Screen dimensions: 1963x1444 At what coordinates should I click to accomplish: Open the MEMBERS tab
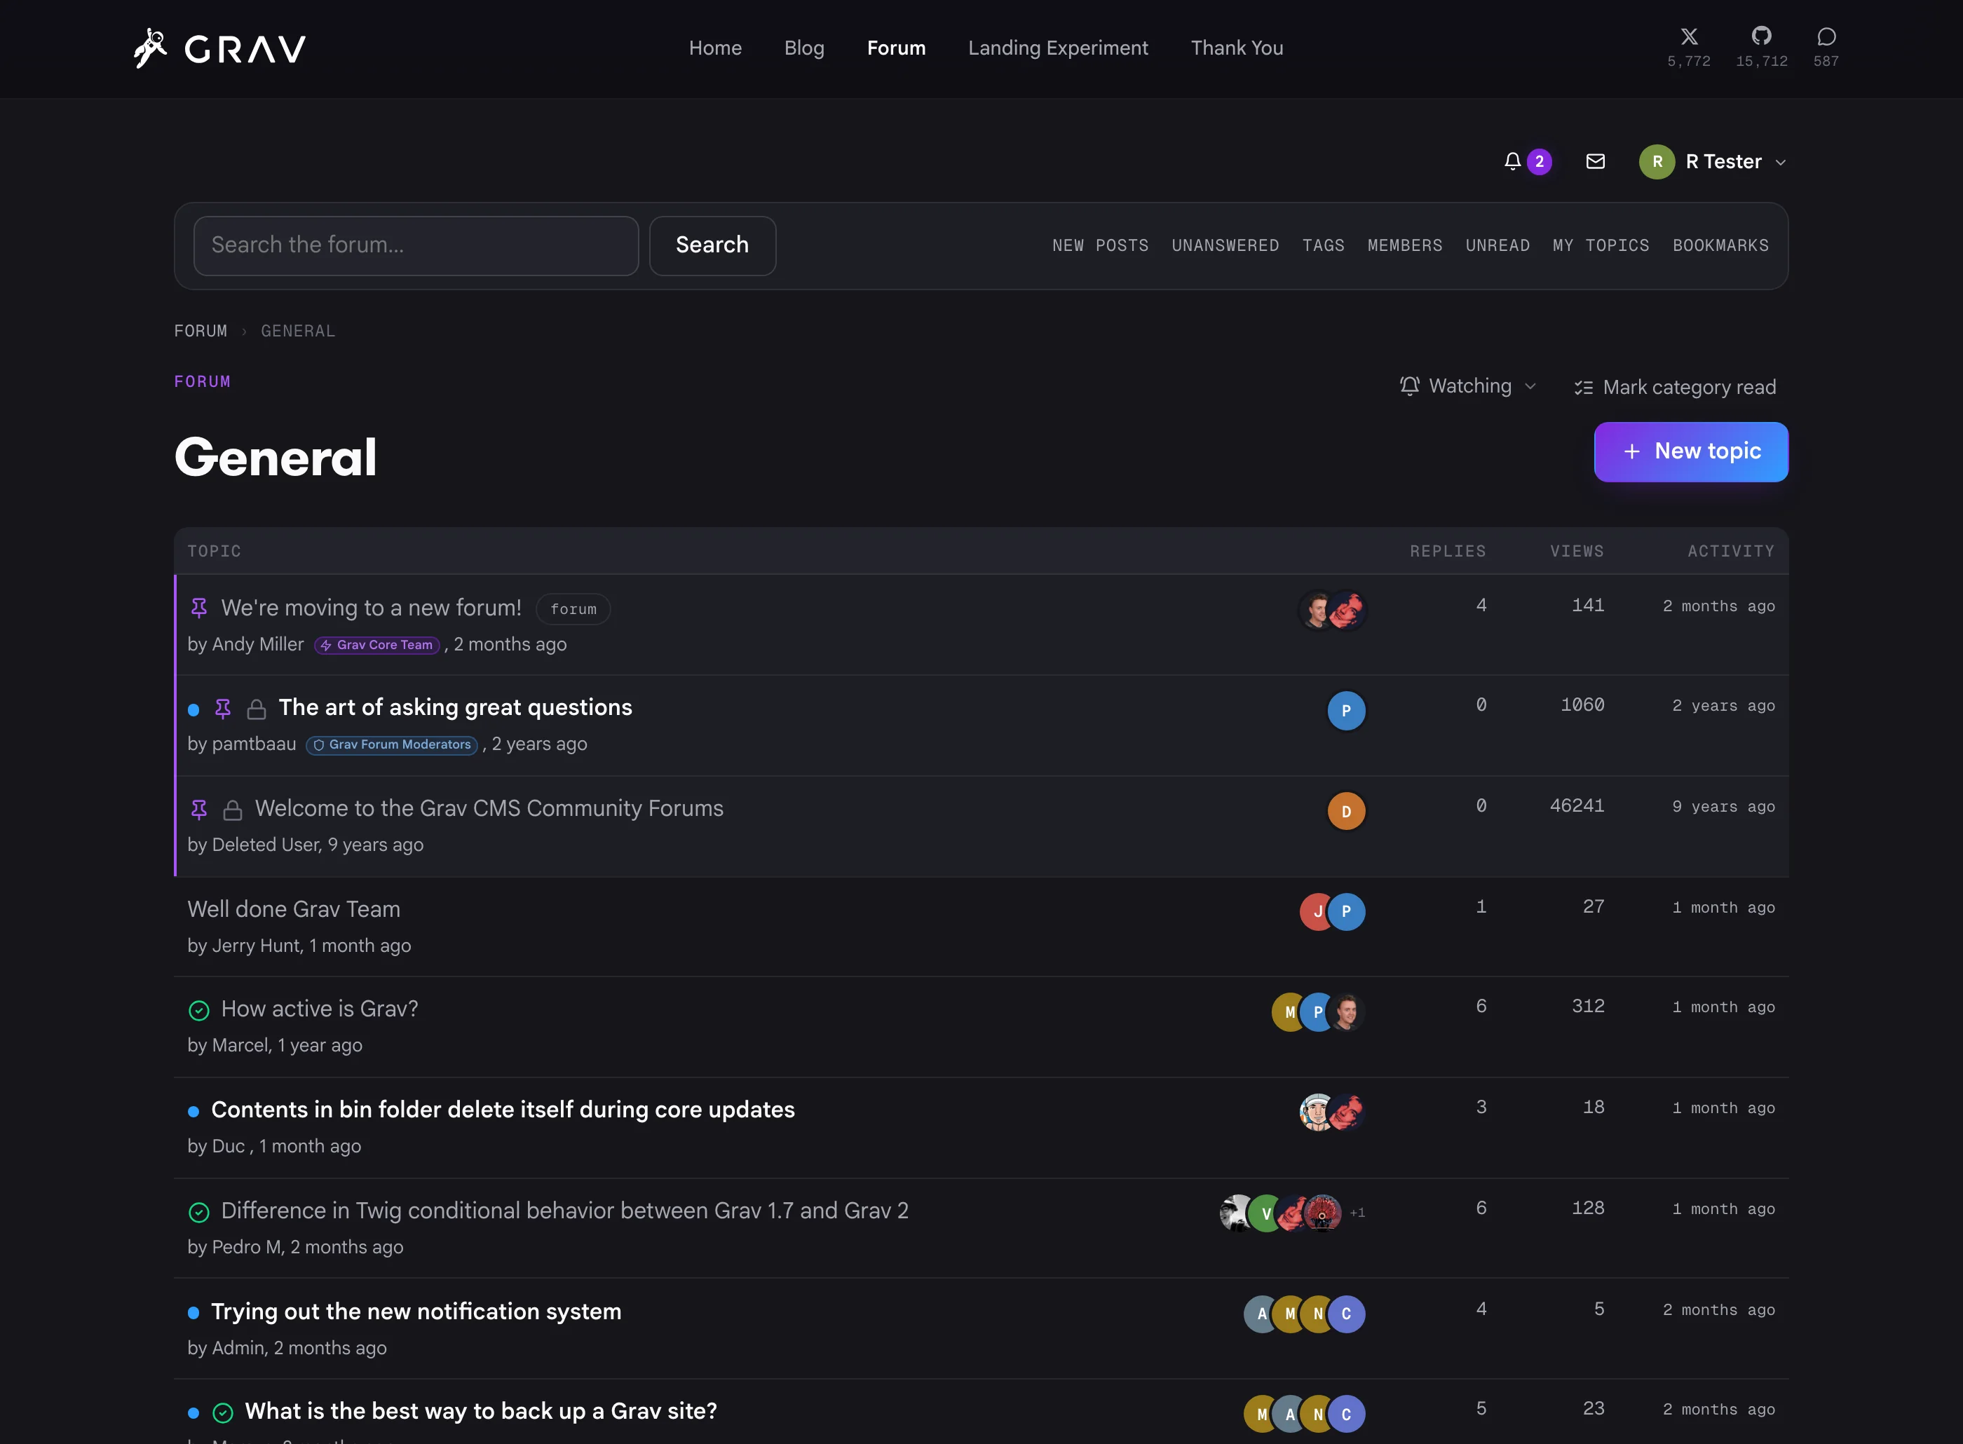(1404, 245)
